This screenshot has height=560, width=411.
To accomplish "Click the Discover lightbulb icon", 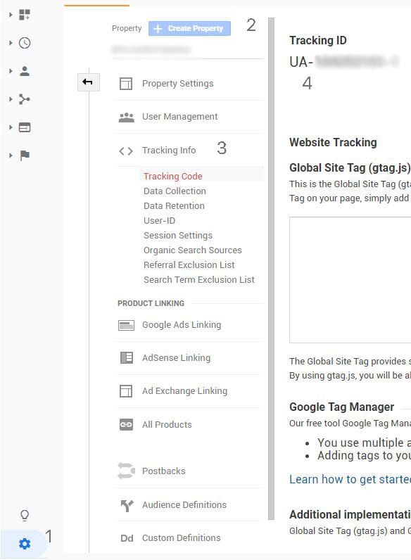I will point(25,516).
